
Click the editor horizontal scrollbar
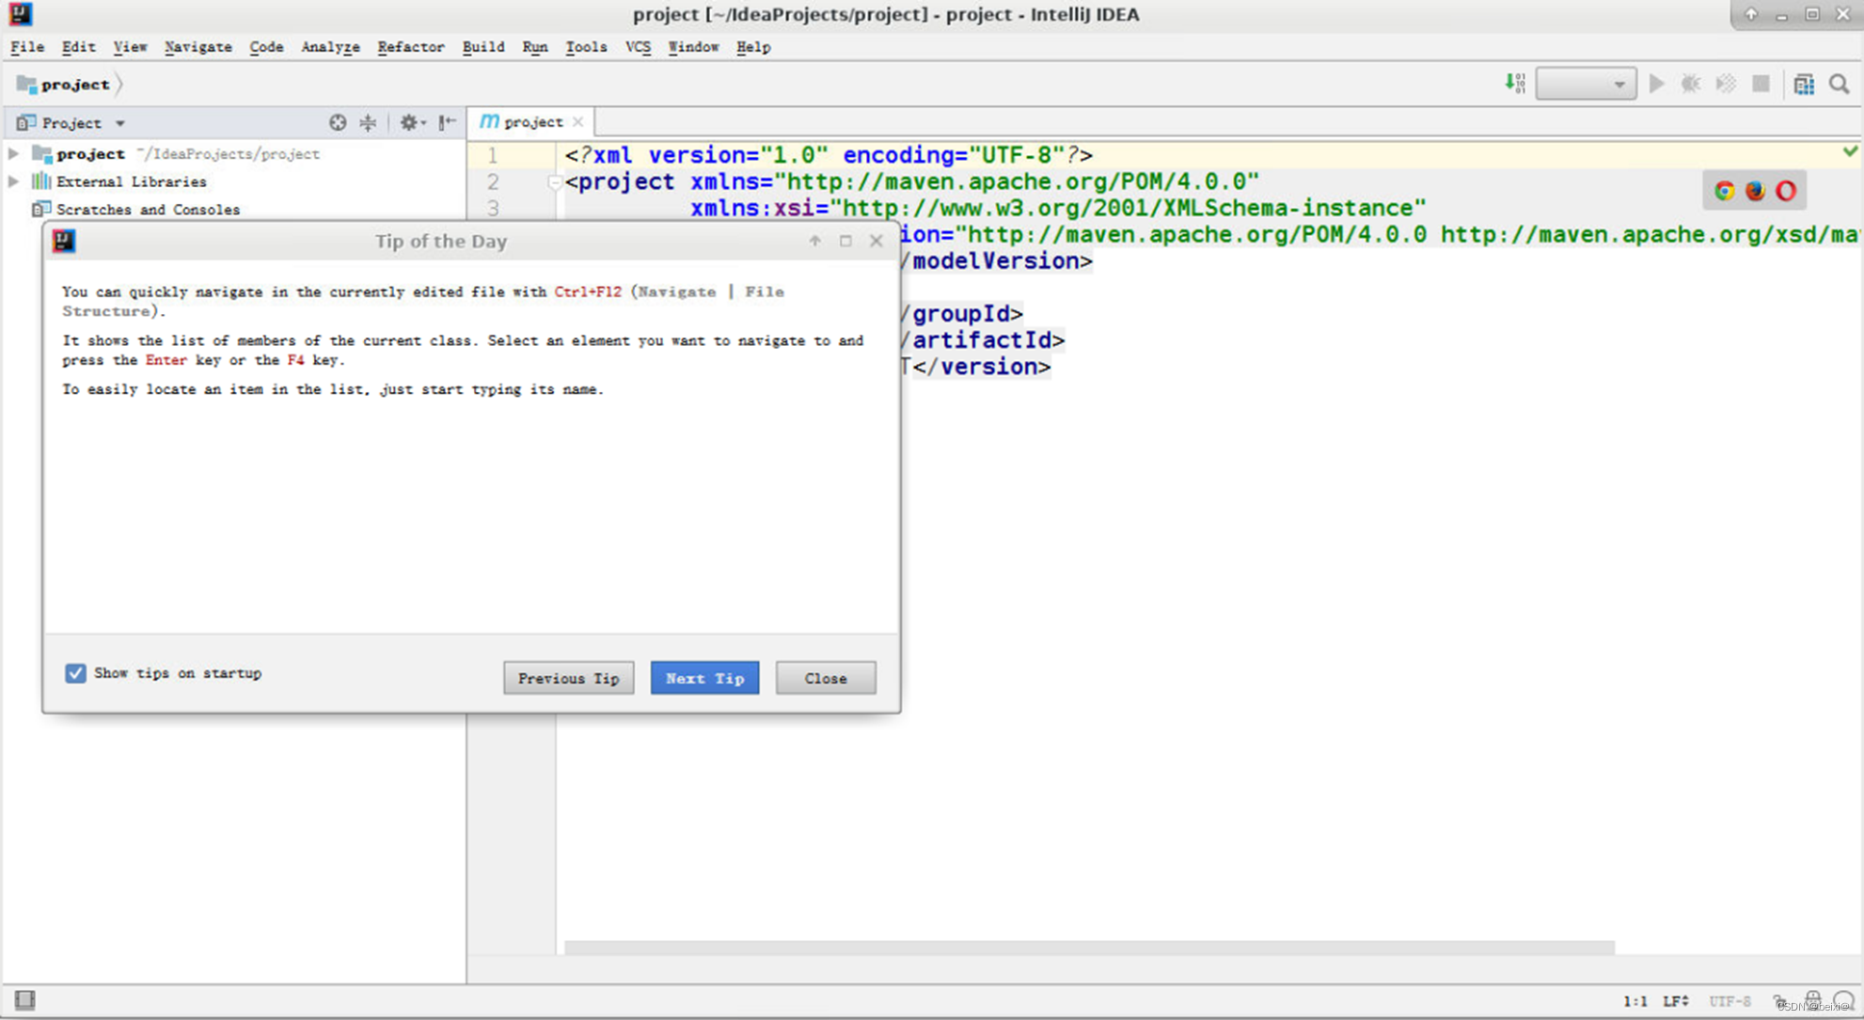1089,948
